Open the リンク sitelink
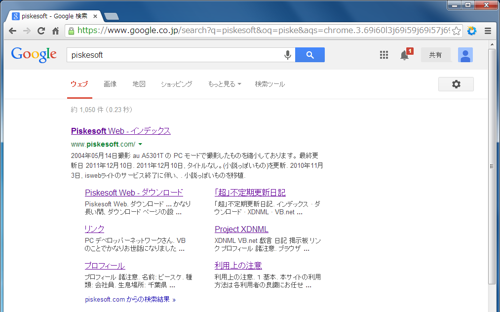This screenshot has width=500, height=312. click(x=94, y=229)
